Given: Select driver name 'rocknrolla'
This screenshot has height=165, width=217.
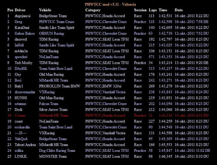Looking at the screenshot, I should [22, 127].
